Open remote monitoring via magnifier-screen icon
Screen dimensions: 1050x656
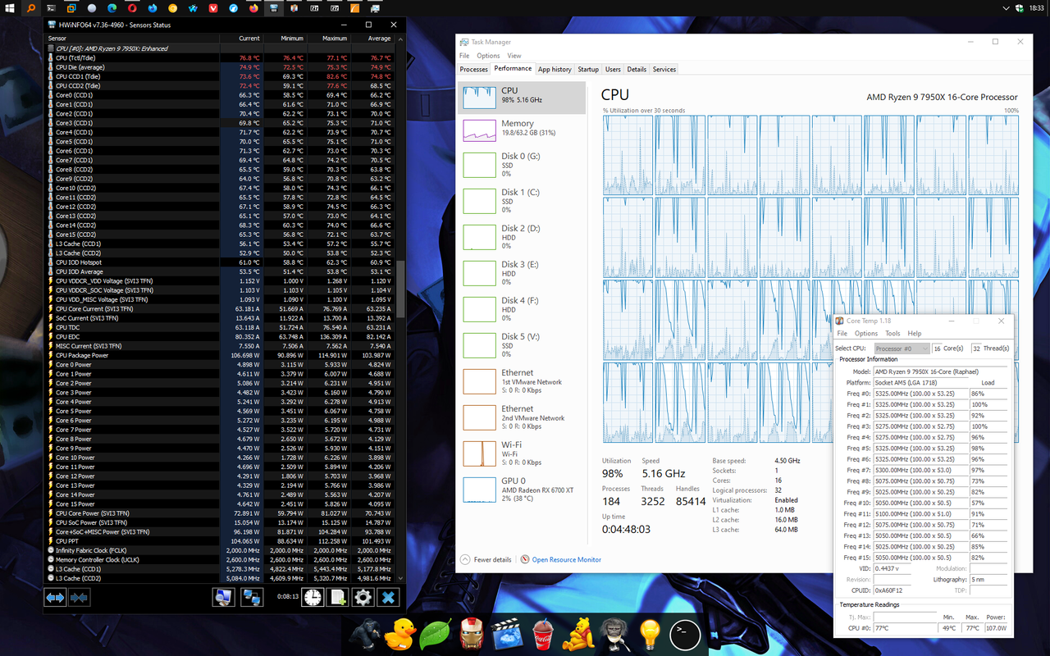[224, 597]
